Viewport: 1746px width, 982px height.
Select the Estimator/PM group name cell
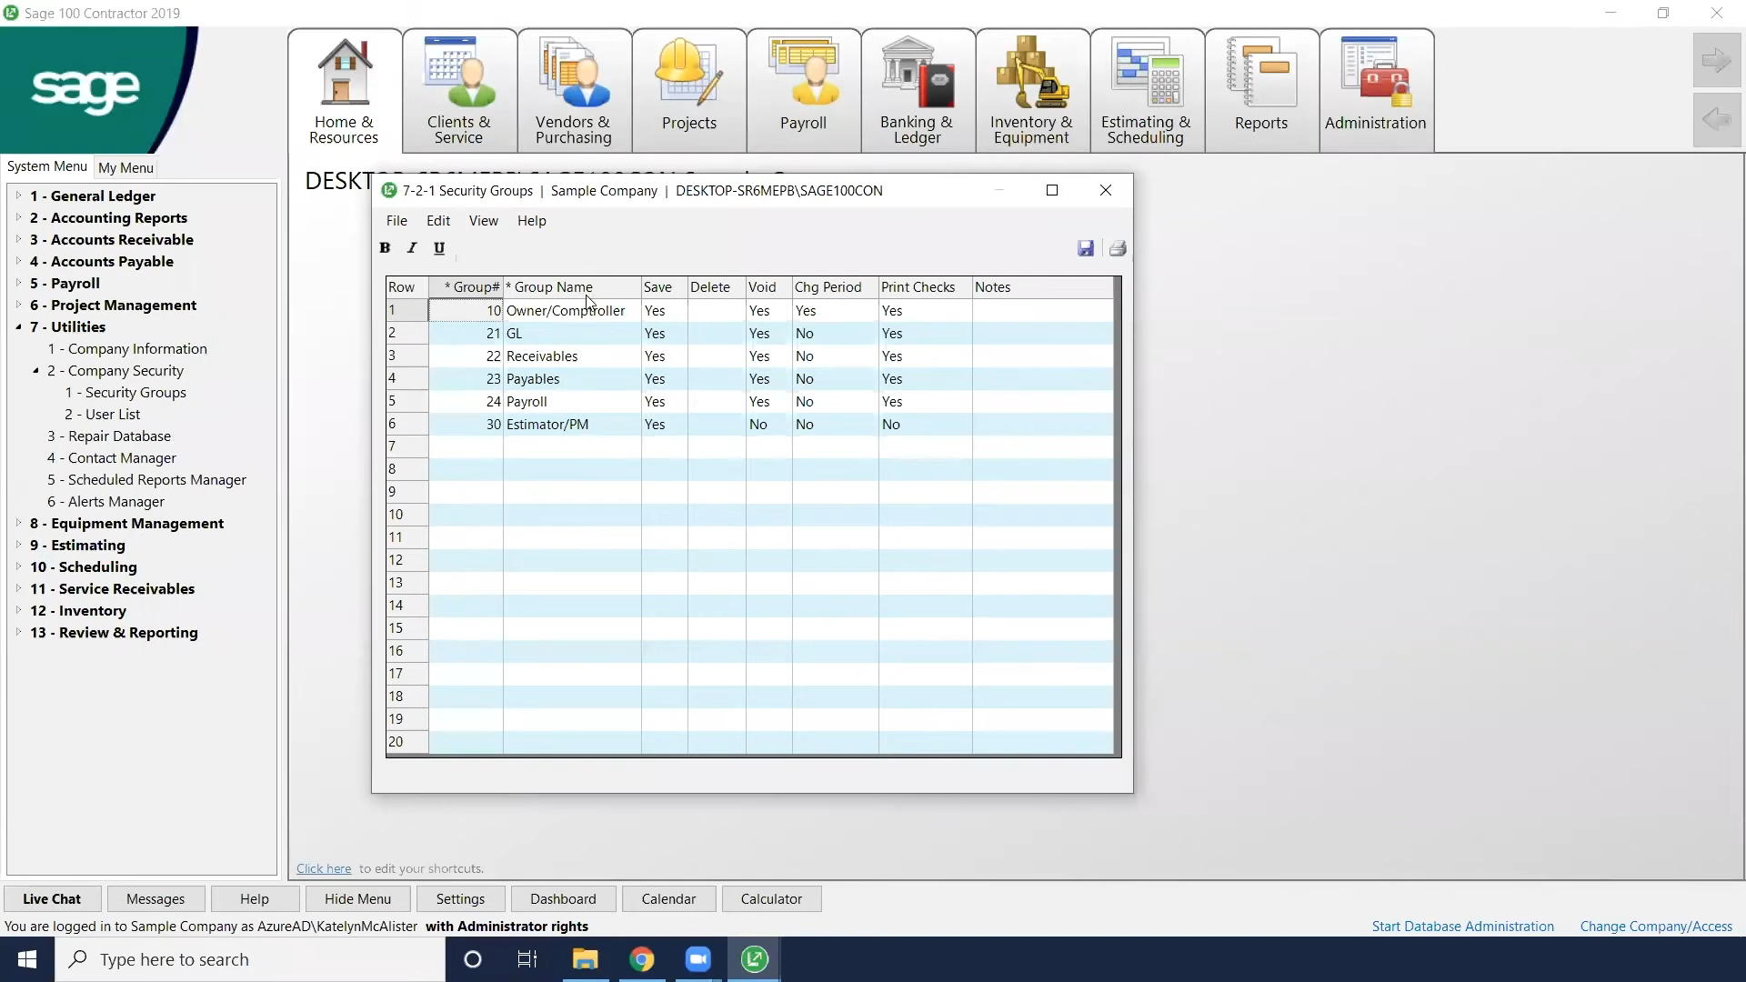click(x=571, y=424)
